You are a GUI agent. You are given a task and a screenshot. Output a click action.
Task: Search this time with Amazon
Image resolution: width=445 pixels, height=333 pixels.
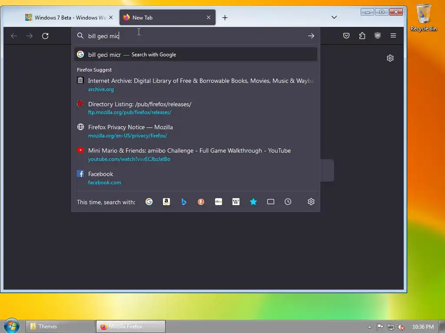166,202
